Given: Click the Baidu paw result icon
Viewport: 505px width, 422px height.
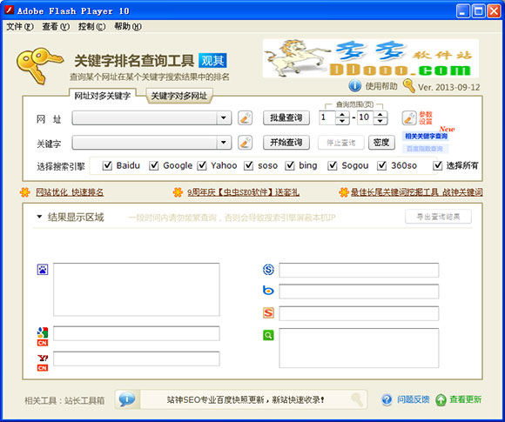Looking at the screenshot, I should click(x=43, y=270).
